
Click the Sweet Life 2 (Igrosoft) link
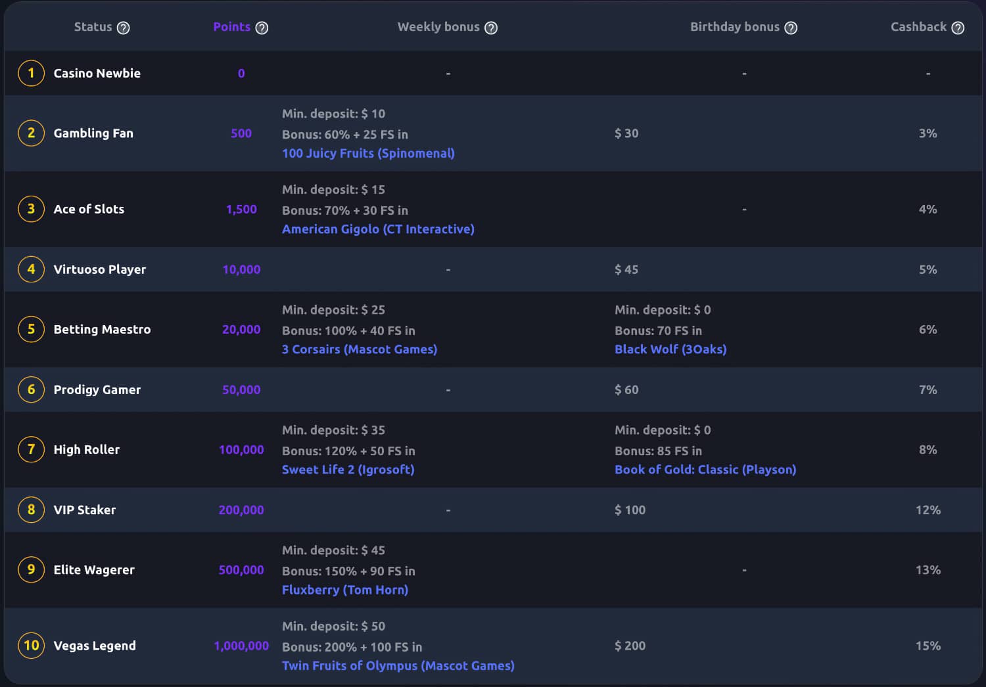point(348,470)
